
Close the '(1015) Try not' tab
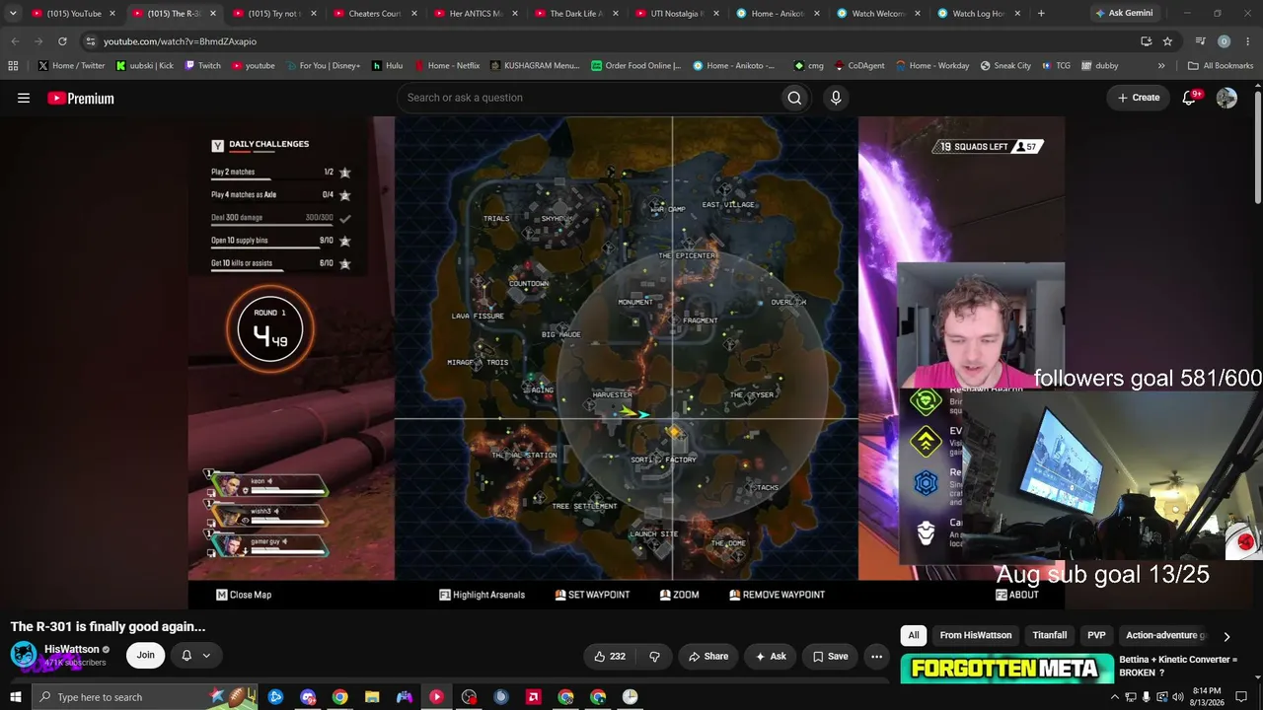[315, 14]
